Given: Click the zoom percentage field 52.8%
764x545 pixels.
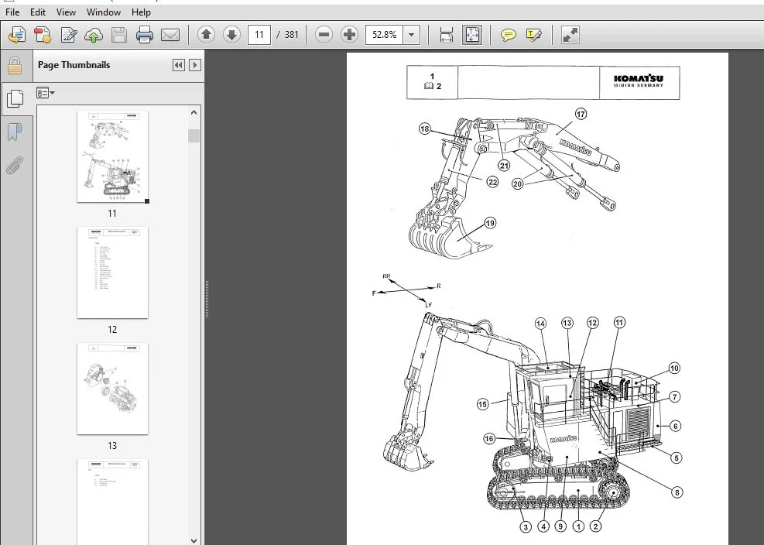Looking at the screenshot, I should pos(385,35).
